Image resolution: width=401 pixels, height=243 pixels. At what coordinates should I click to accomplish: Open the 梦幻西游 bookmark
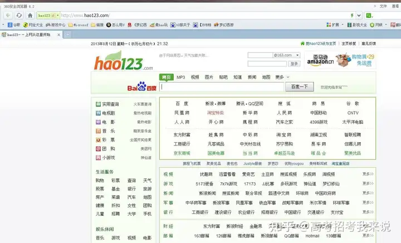(x=224, y=25)
